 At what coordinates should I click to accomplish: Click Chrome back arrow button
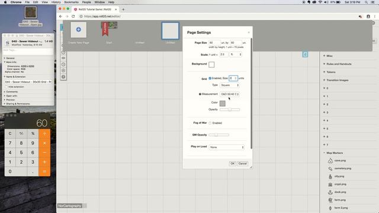coord(60,16)
